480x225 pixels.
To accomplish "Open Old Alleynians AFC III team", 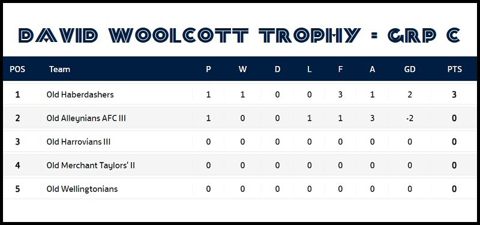I will 86,118.
